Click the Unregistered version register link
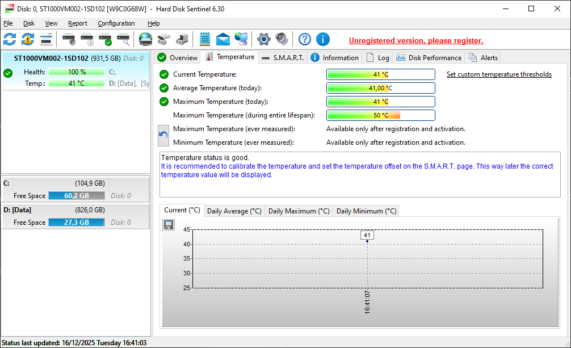This screenshot has width=571, height=348. click(x=416, y=40)
